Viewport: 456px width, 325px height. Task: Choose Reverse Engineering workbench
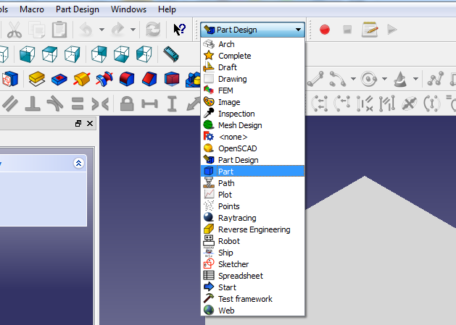tap(252, 229)
